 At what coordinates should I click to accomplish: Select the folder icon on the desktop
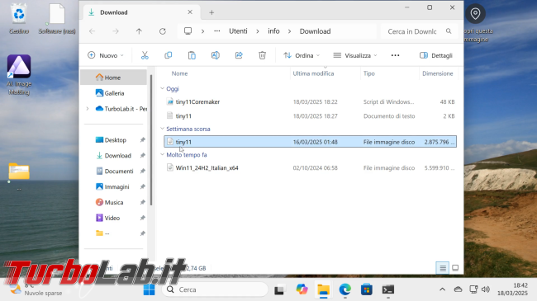(x=19, y=172)
